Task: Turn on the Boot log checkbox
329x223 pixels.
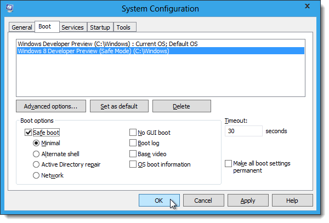Action: tap(133, 143)
